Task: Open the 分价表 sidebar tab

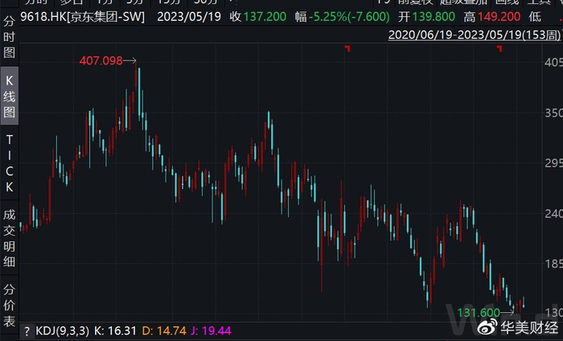Action: coord(10,304)
